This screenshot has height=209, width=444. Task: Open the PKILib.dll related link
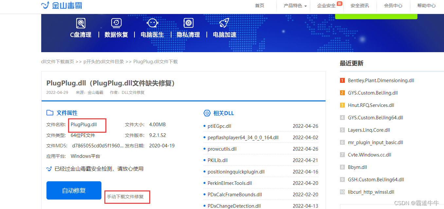point(218,160)
